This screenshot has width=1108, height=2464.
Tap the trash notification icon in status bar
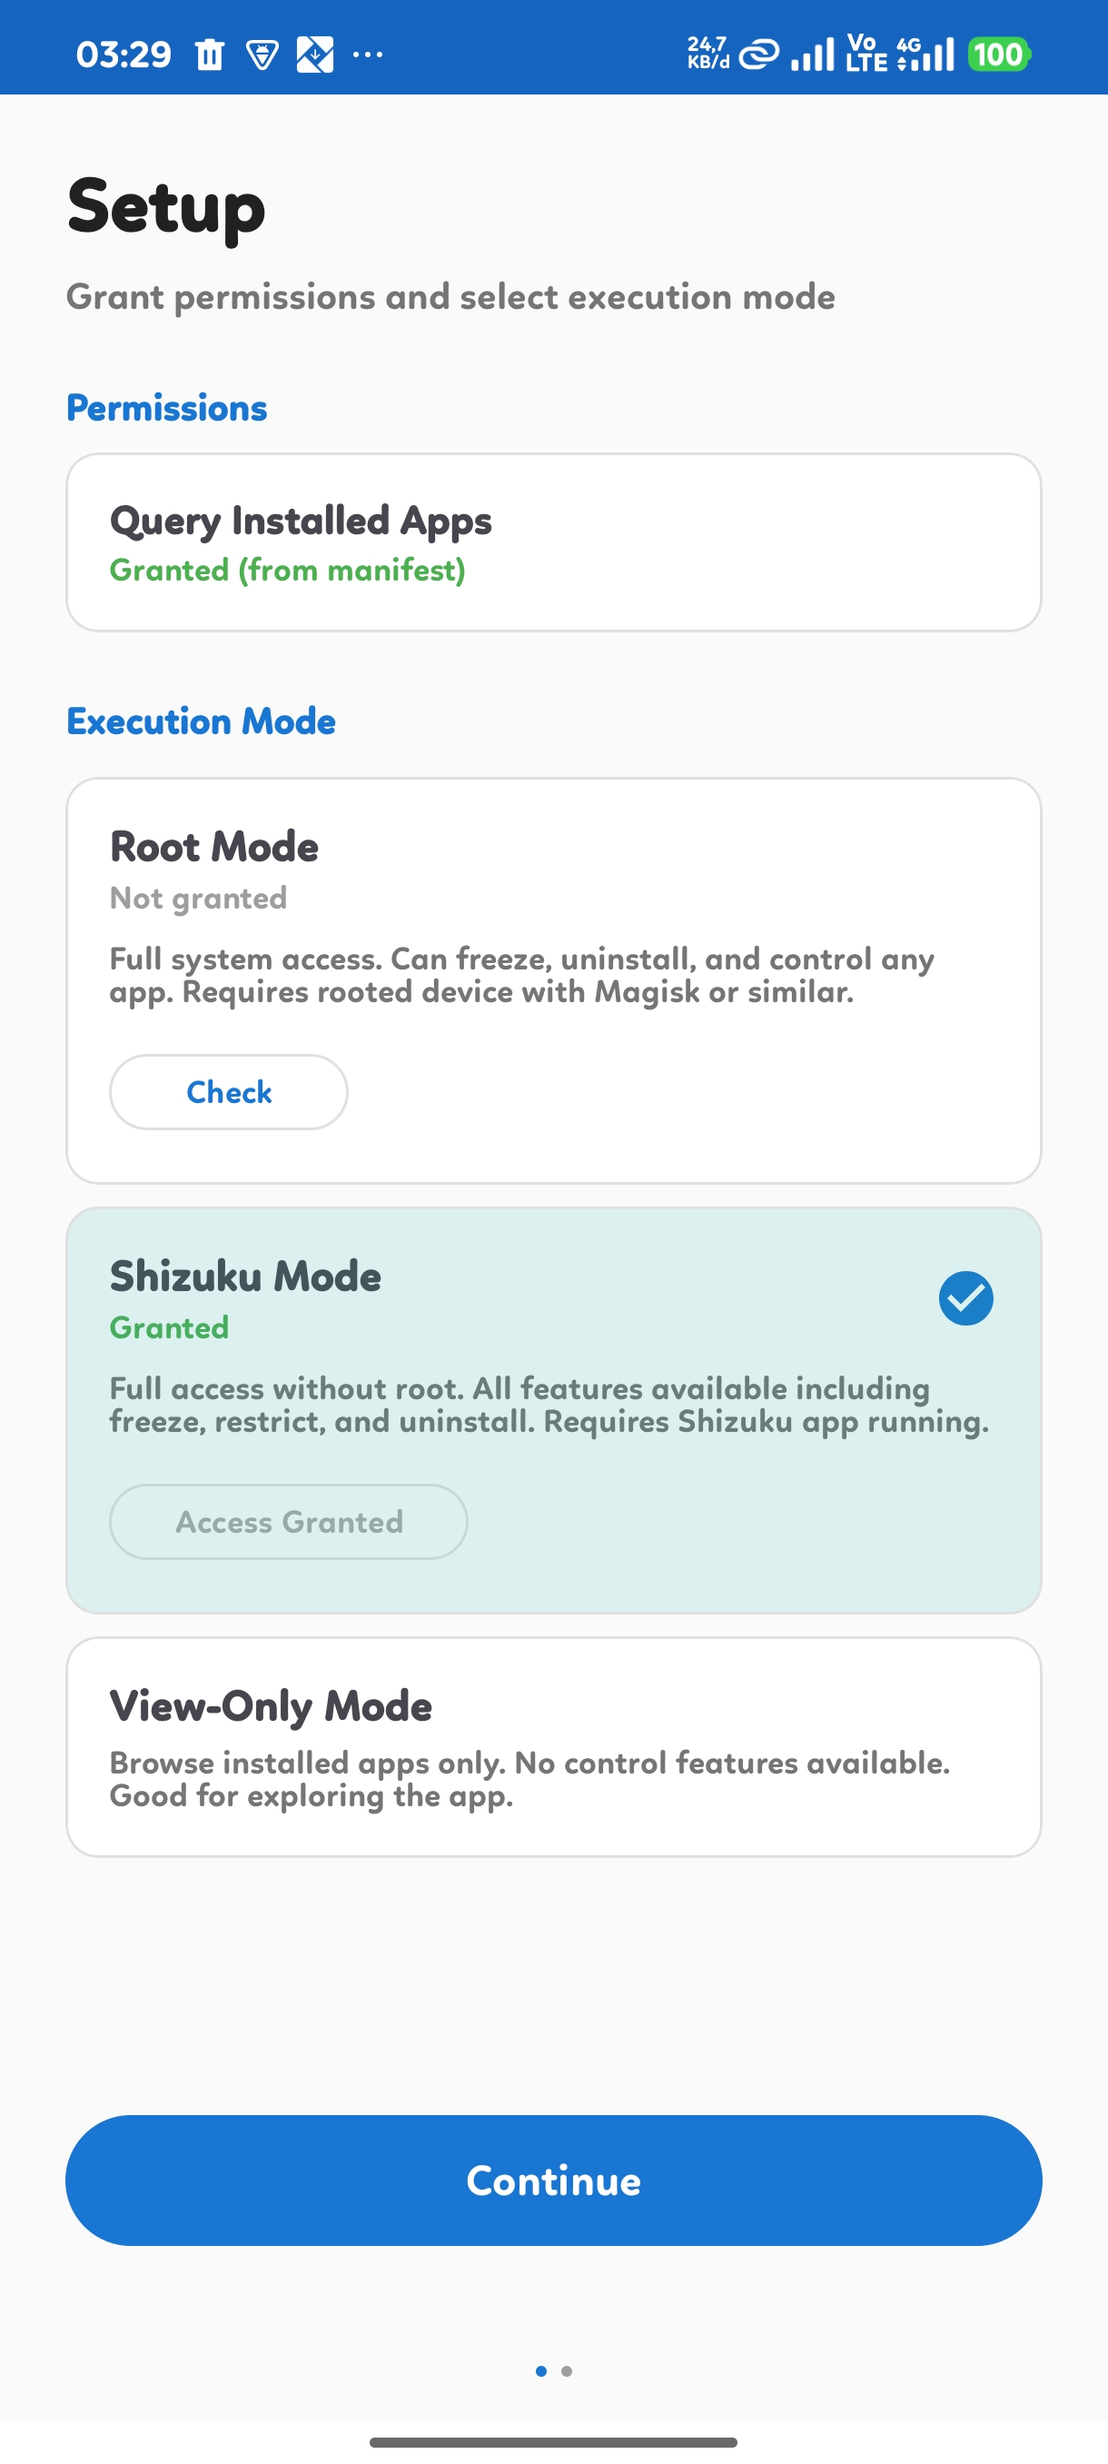coord(210,55)
